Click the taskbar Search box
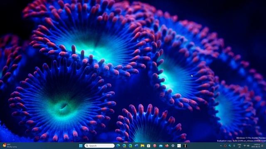 (99, 146)
